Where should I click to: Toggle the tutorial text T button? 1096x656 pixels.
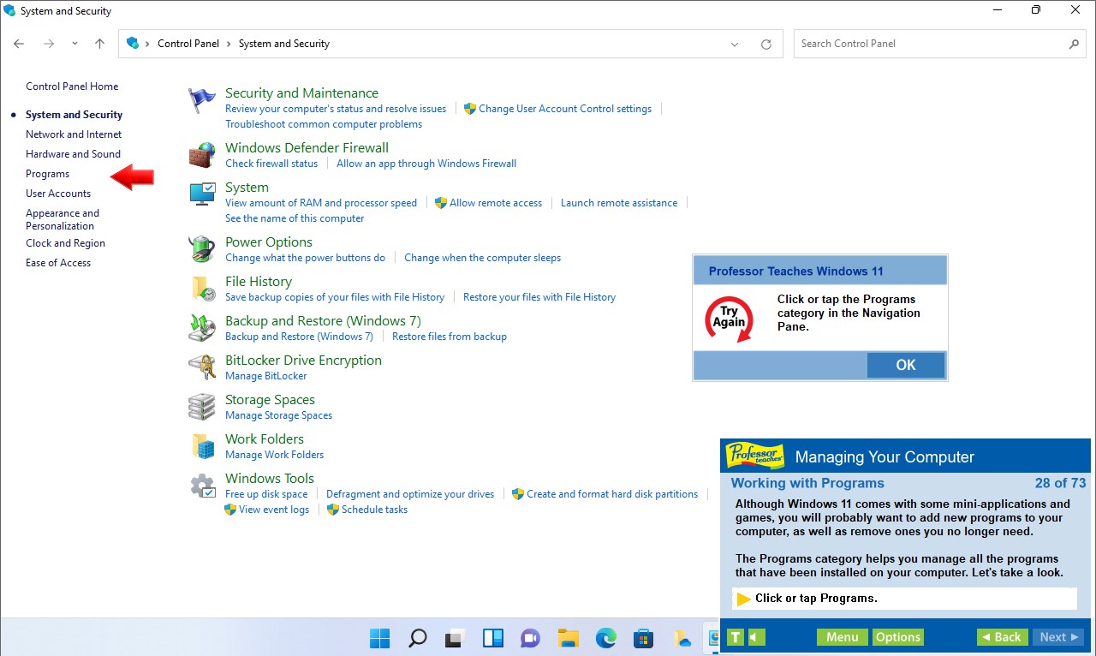pos(735,637)
